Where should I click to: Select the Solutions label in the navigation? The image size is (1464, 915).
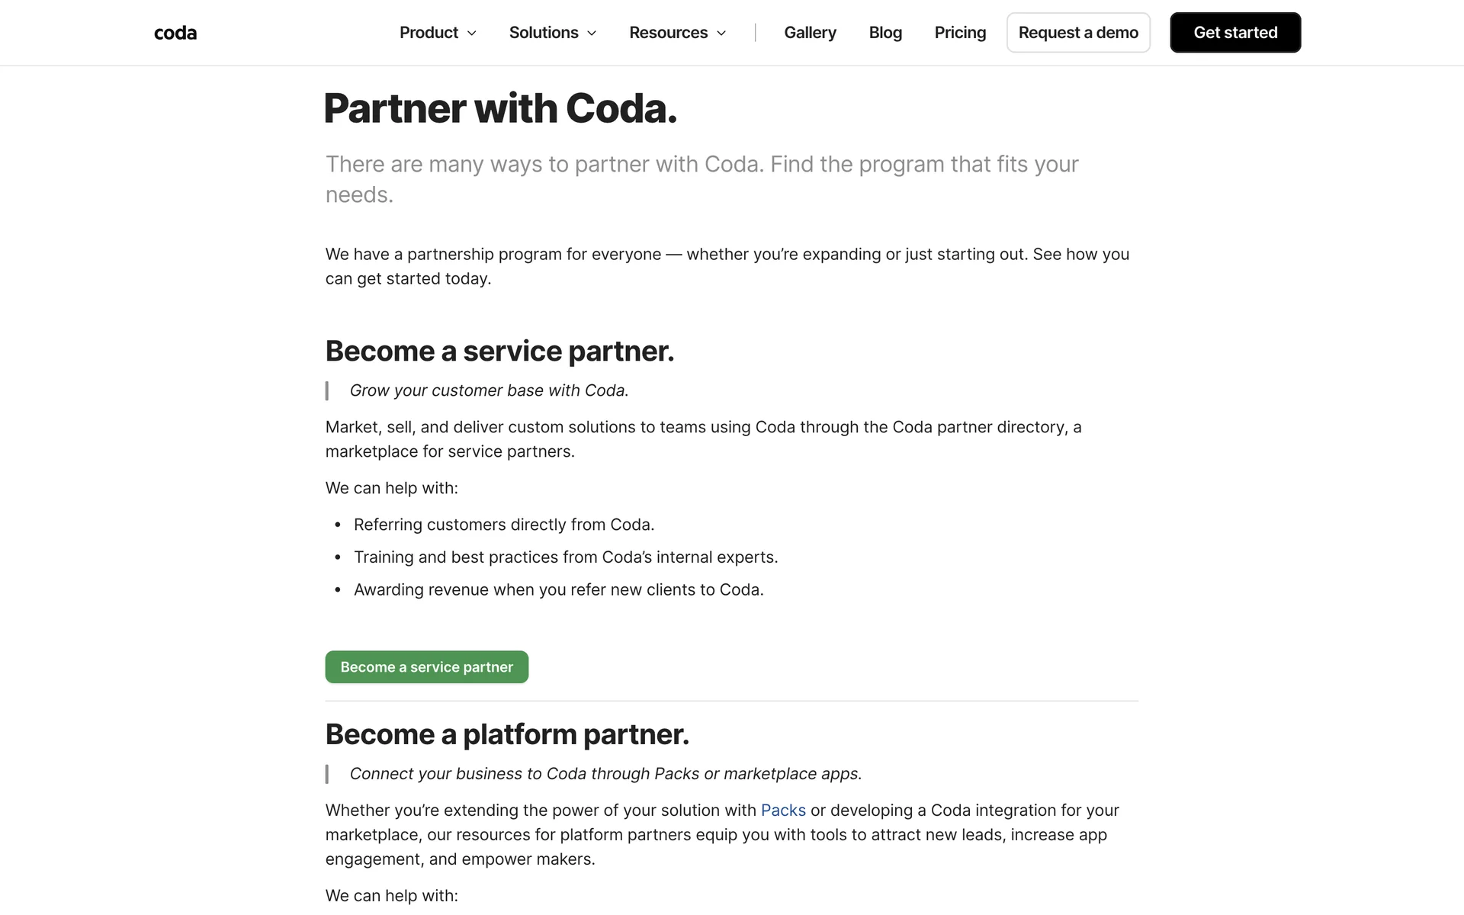tap(544, 33)
